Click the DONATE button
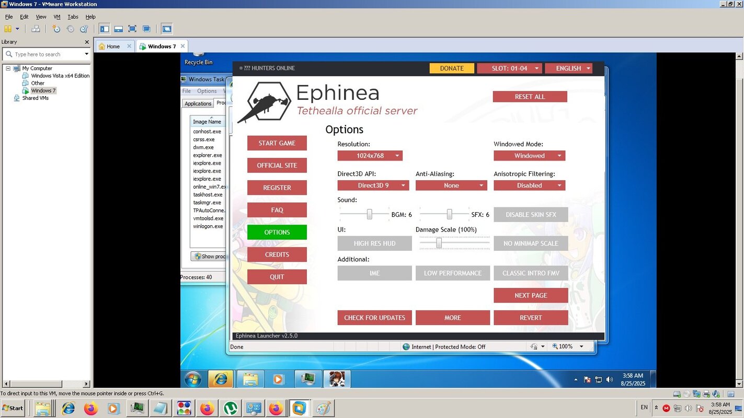744x418 pixels. coord(452,68)
